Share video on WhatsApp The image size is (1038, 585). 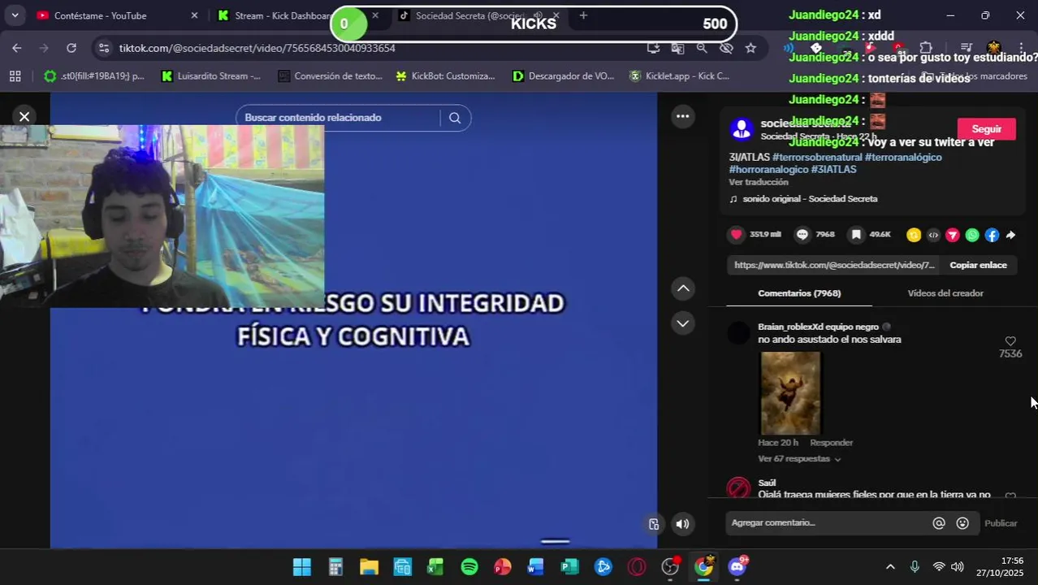pos(972,236)
